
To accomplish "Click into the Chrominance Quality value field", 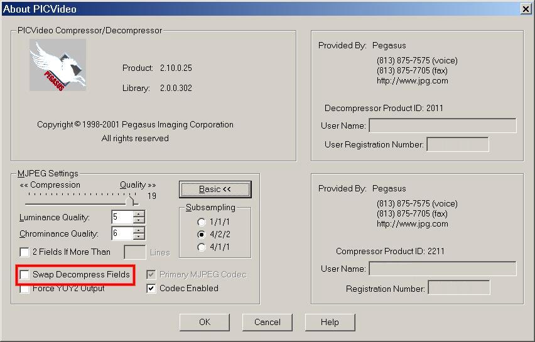I will click(122, 233).
